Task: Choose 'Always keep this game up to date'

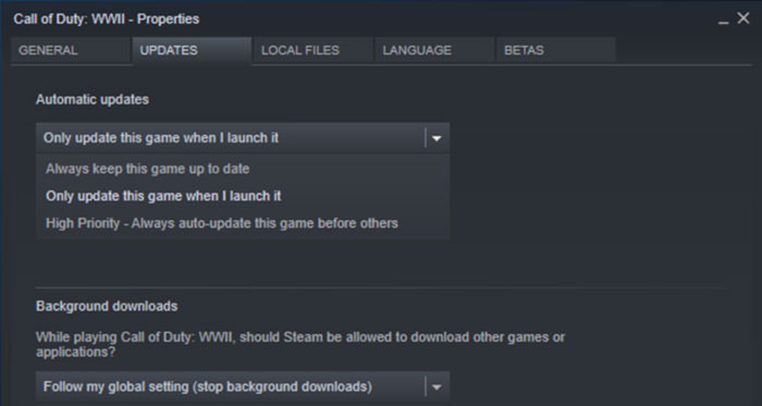Action: click(243, 169)
